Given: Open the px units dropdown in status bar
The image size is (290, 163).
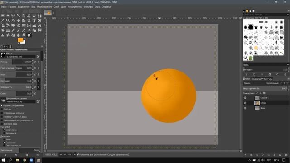Looking at the screenshot, I should click(63, 155).
